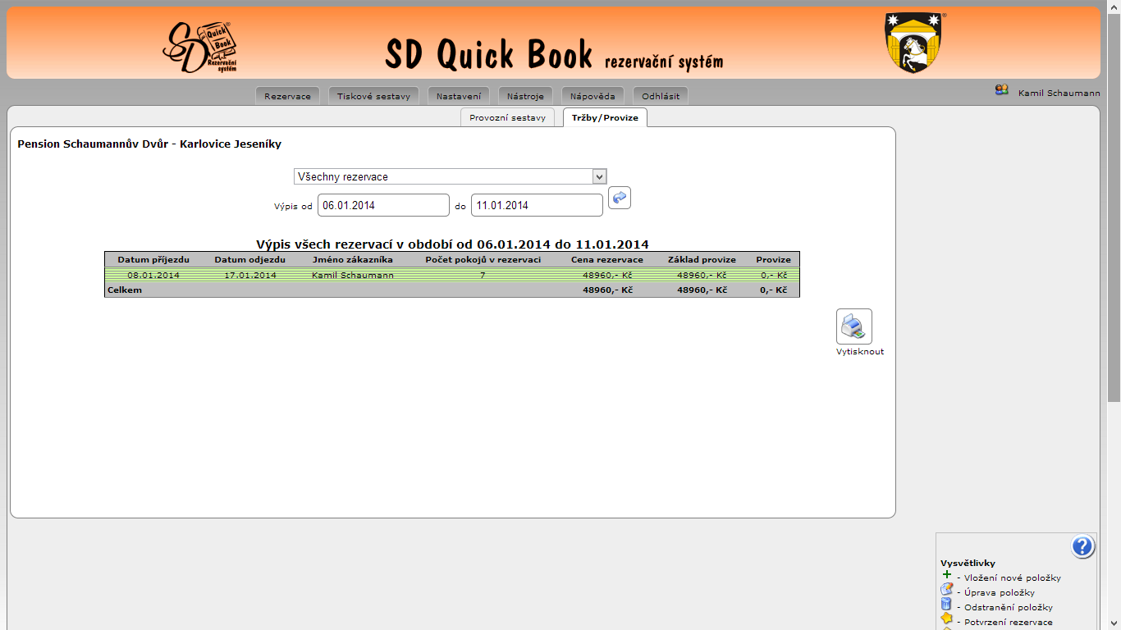The height and width of the screenshot is (630, 1121).
Task: Open the Nápověda menu
Action: point(593,96)
